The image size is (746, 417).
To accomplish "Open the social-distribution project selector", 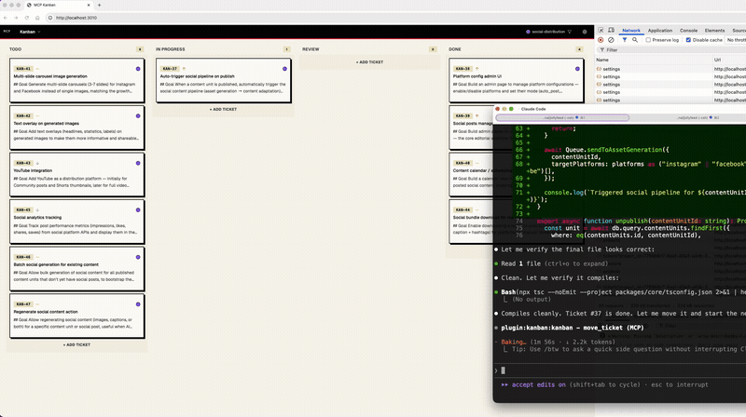I will point(546,32).
